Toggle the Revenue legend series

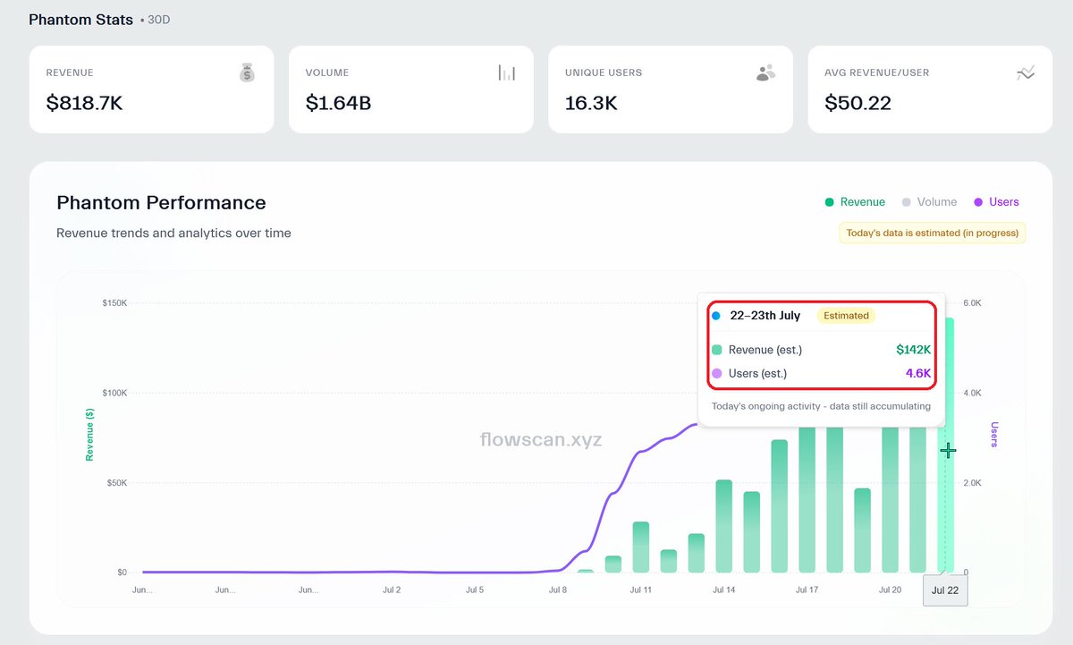(855, 202)
